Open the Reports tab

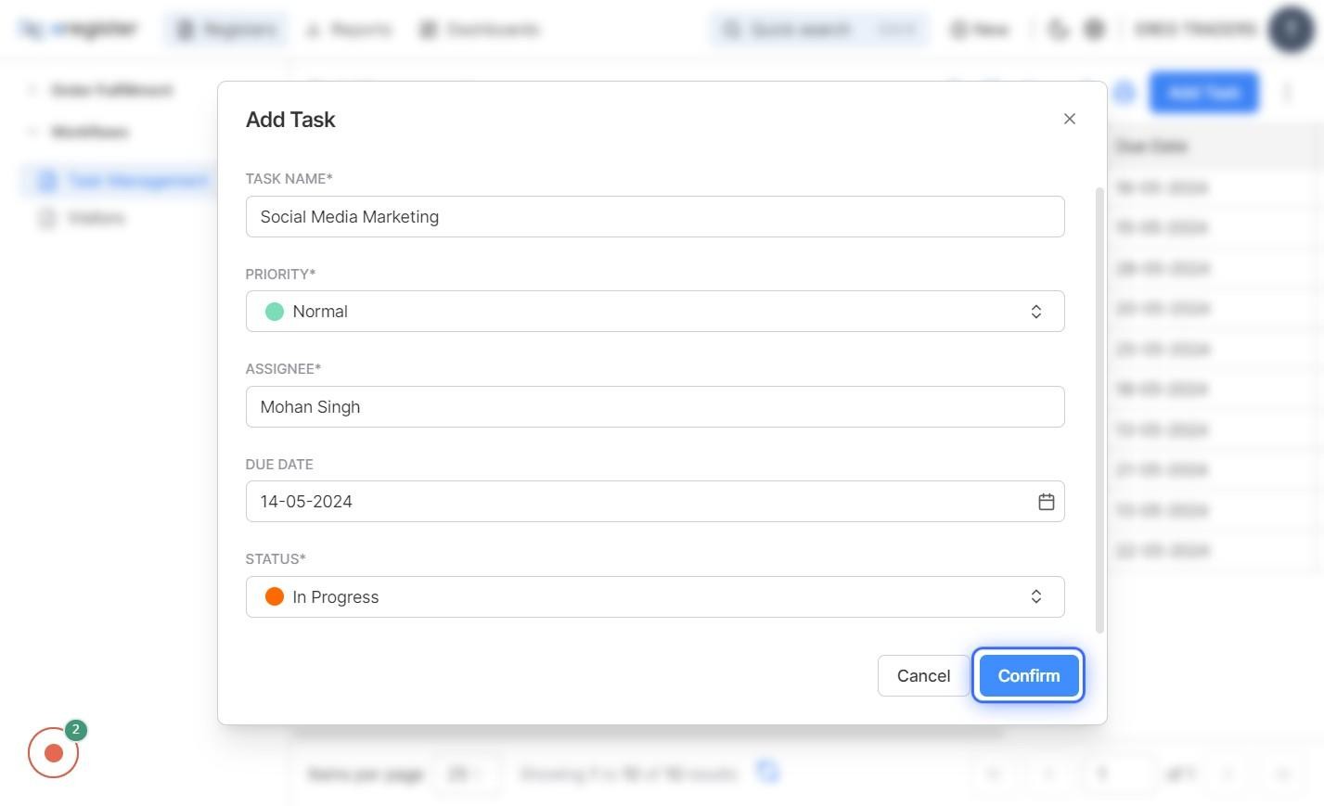(349, 30)
